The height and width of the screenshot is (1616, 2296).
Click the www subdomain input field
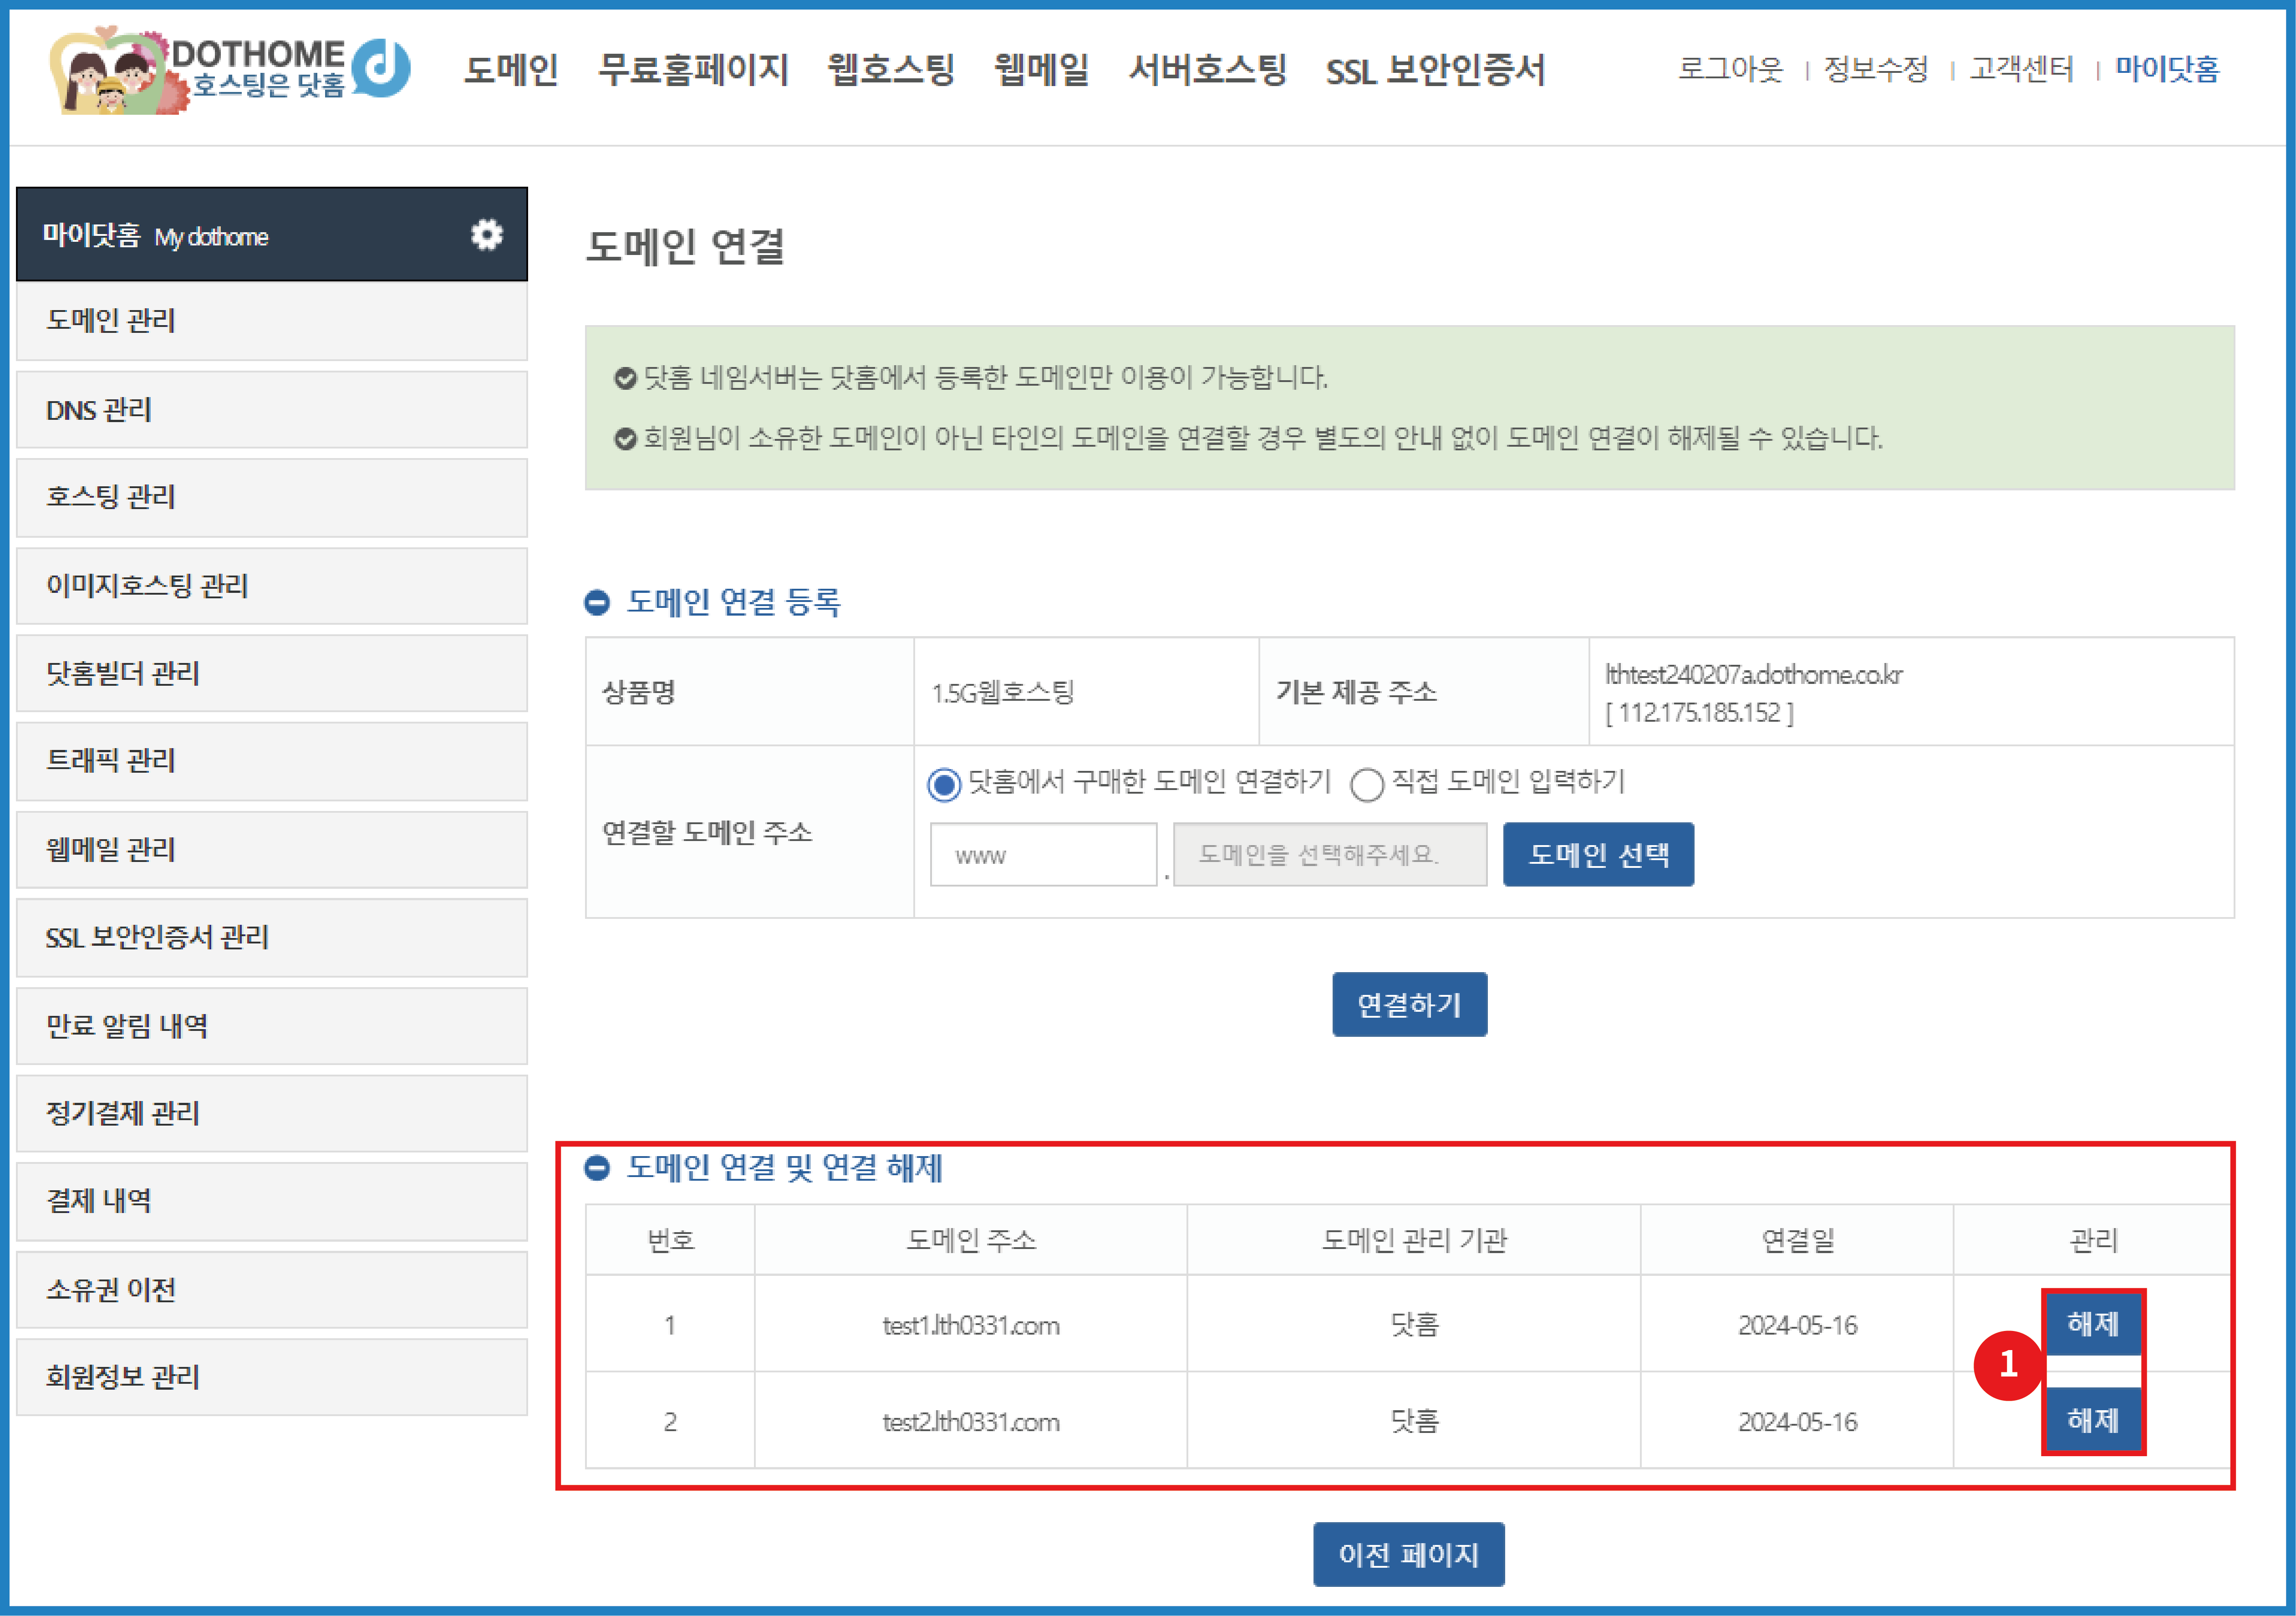1042,855
